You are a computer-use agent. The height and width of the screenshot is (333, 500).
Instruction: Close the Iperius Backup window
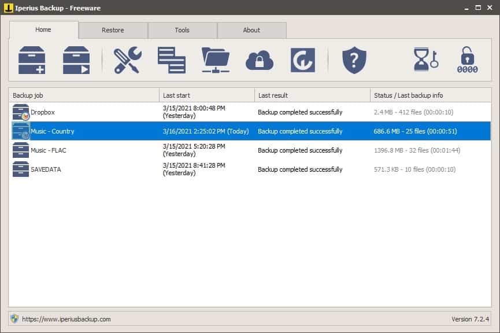click(x=490, y=8)
